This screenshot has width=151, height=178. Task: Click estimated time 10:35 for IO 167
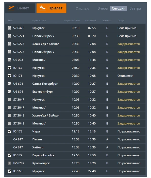click(x=92, y=68)
